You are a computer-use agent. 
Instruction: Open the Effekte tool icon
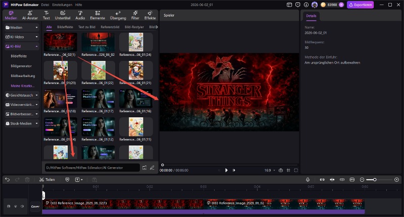tap(150, 15)
